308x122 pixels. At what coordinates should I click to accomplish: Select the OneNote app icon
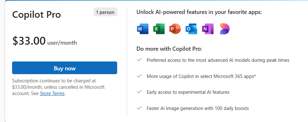point(208,29)
